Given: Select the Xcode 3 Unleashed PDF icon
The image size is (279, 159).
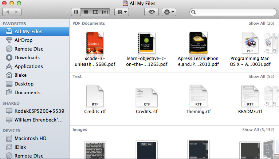Looking at the screenshot, I should pyautogui.click(x=95, y=43).
